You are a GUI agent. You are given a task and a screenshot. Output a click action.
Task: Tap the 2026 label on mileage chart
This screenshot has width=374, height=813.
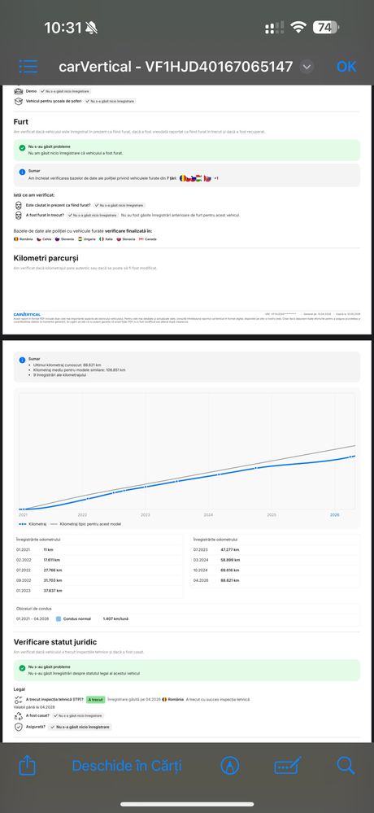[335, 515]
